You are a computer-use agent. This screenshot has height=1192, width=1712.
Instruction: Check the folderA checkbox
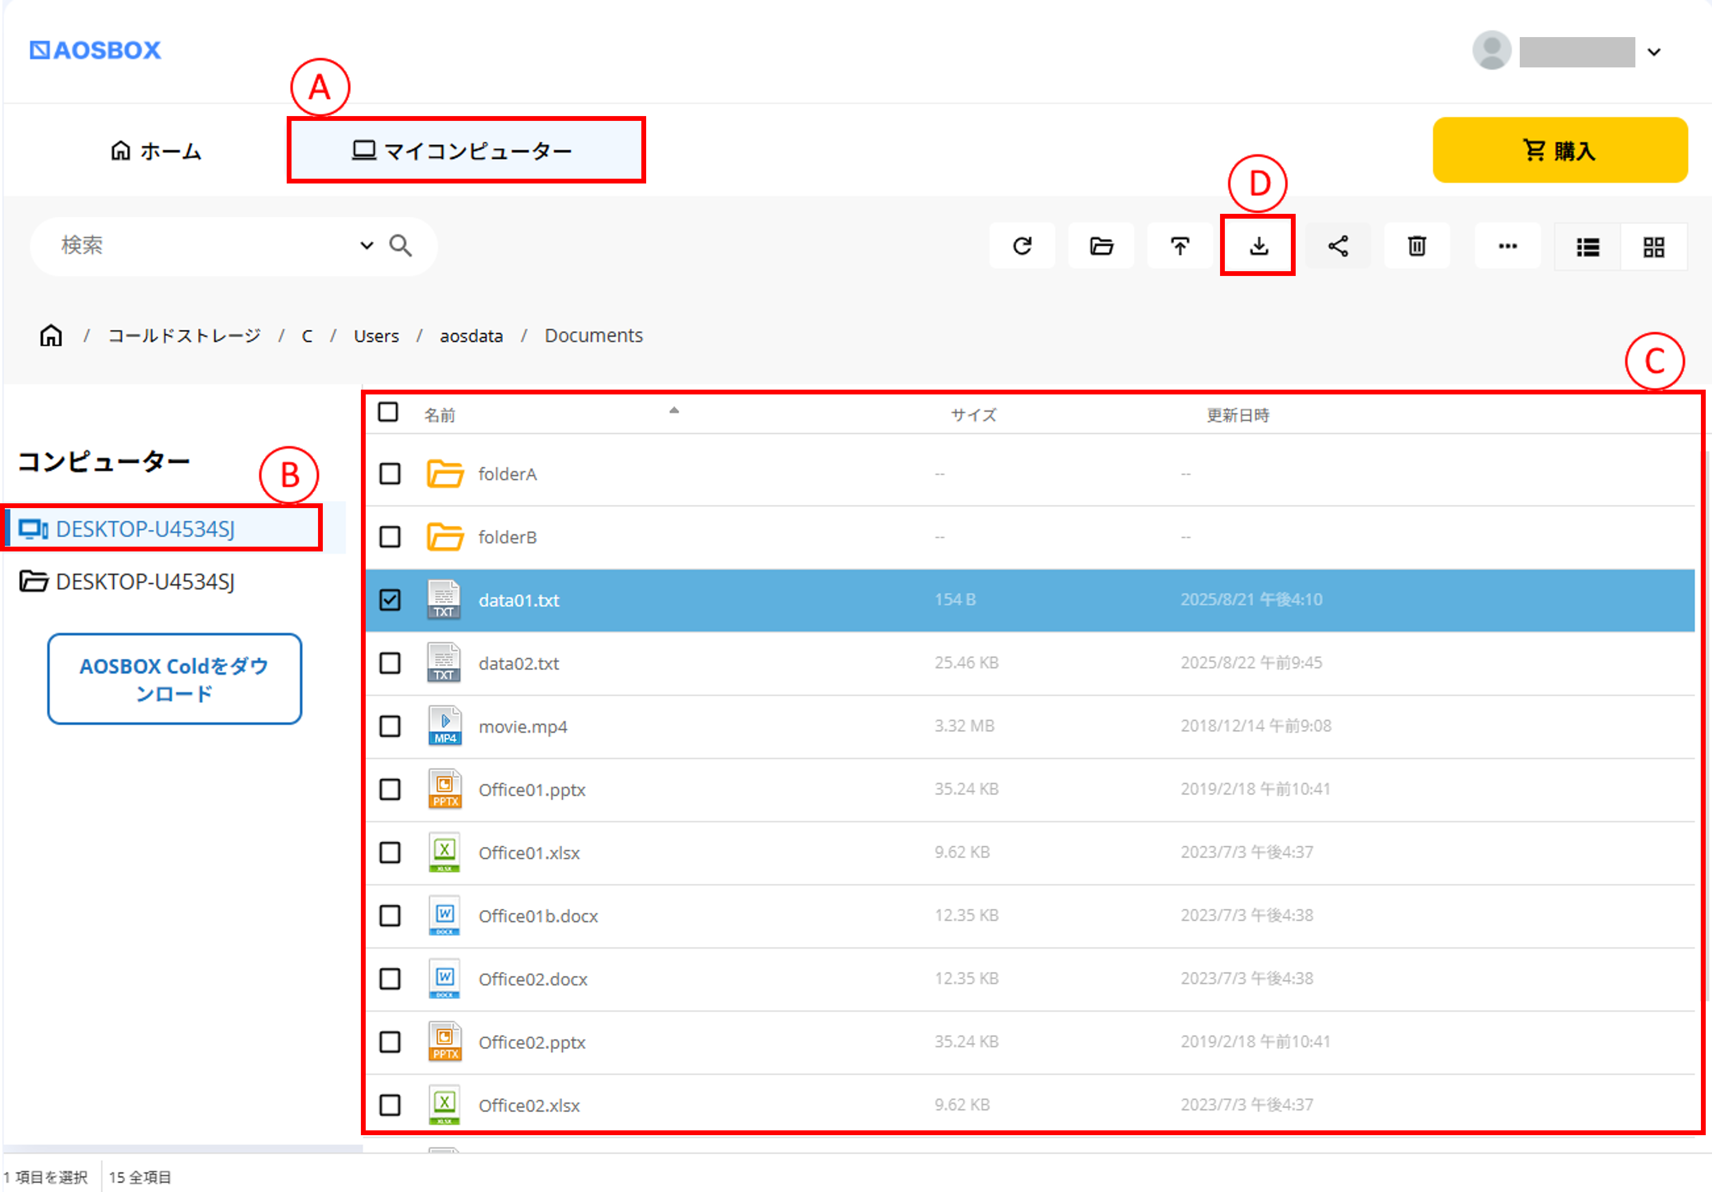[x=390, y=474]
